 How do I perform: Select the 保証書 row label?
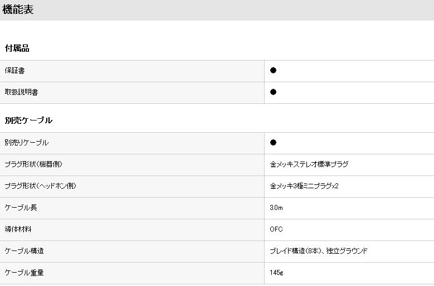(14, 71)
